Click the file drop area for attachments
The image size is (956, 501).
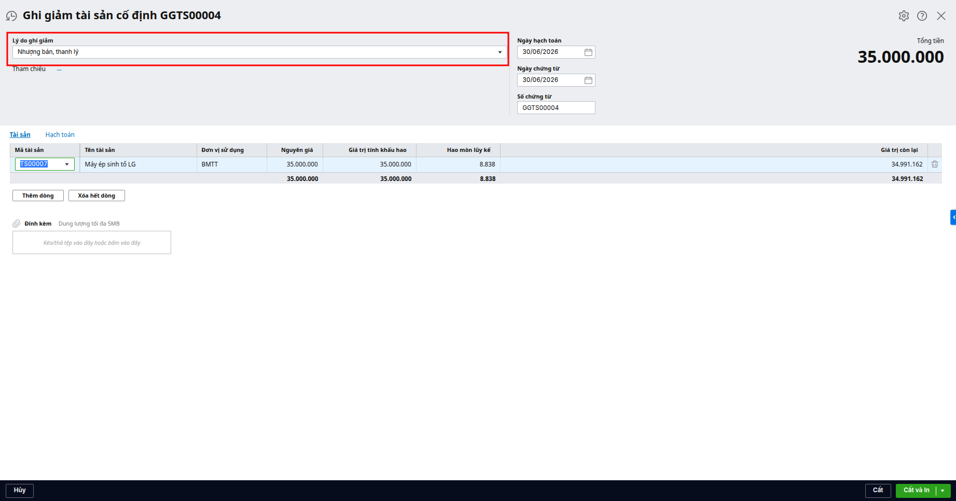92,243
